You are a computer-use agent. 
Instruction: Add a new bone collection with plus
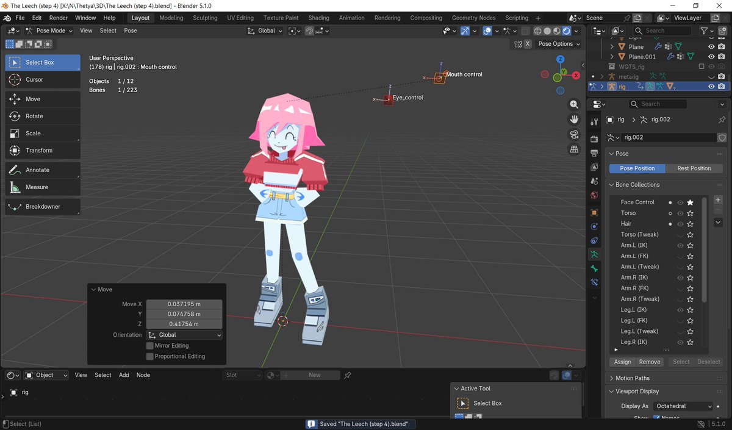point(718,200)
